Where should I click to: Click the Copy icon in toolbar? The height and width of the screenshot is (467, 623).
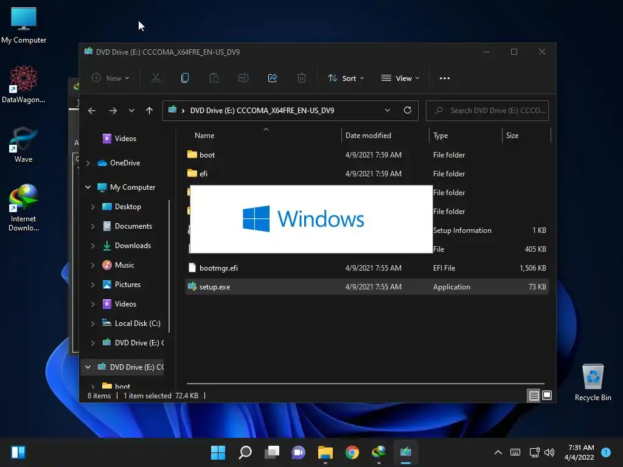click(x=185, y=78)
